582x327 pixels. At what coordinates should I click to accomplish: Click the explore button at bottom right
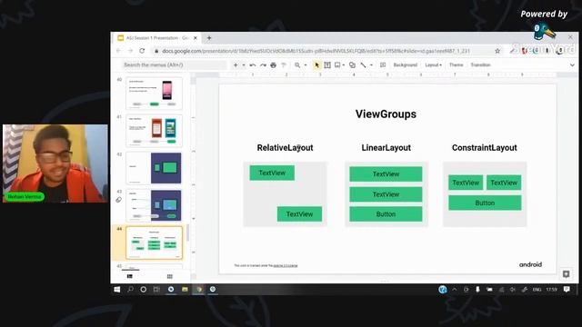click(x=566, y=274)
